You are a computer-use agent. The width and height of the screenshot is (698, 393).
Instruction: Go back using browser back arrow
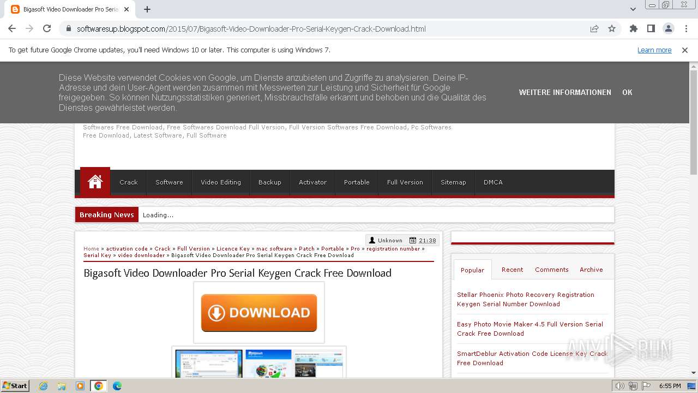[12, 29]
